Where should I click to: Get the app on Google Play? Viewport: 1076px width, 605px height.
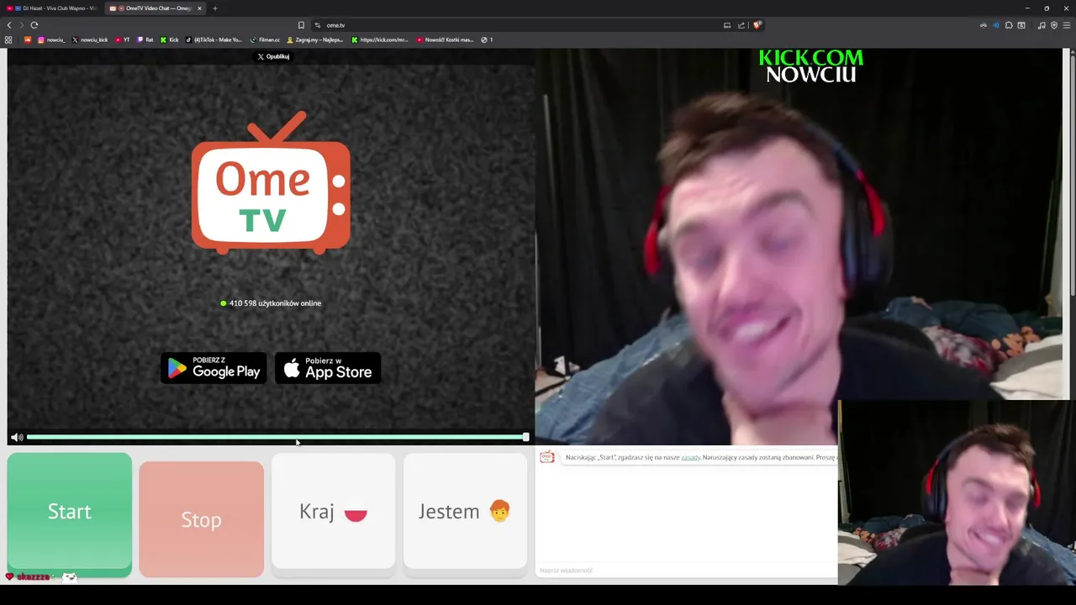tap(214, 368)
